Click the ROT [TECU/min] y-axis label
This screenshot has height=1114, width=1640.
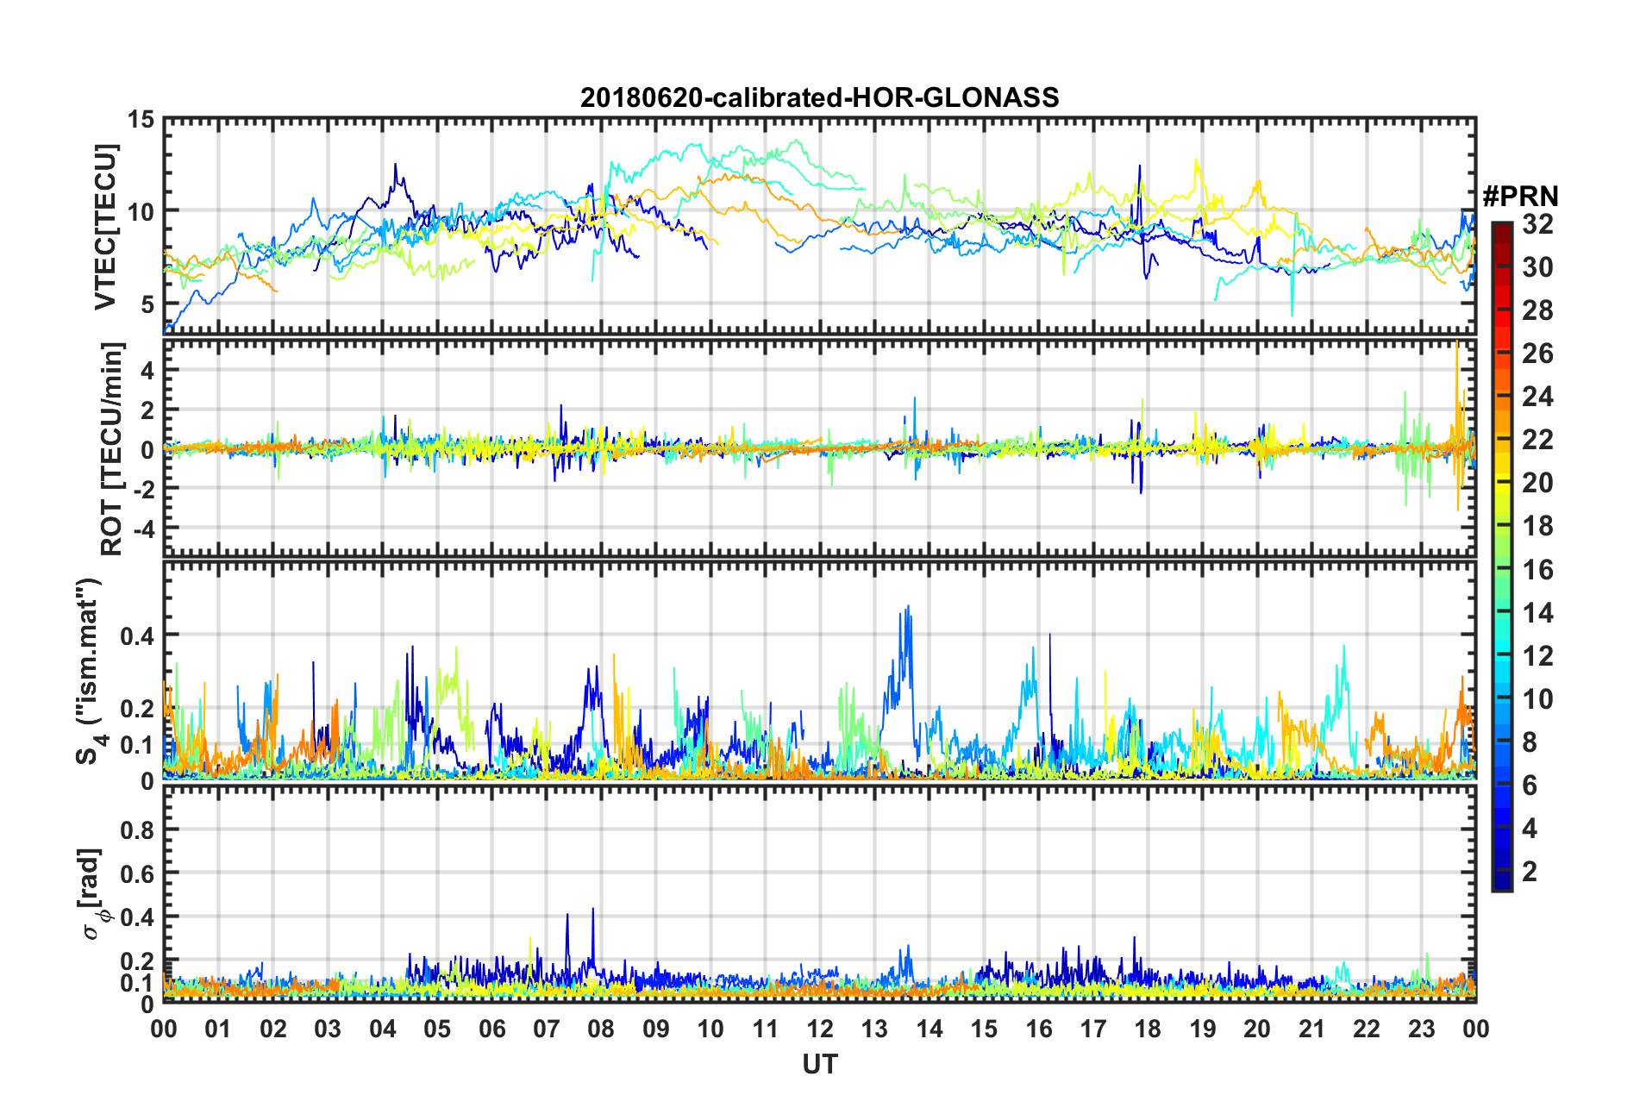112,448
